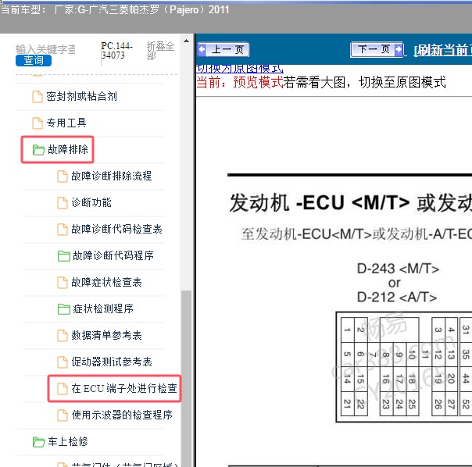This screenshot has height=467, width=472.
Task: Open 使用示波器的检查程序 document
Action: point(122,415)
